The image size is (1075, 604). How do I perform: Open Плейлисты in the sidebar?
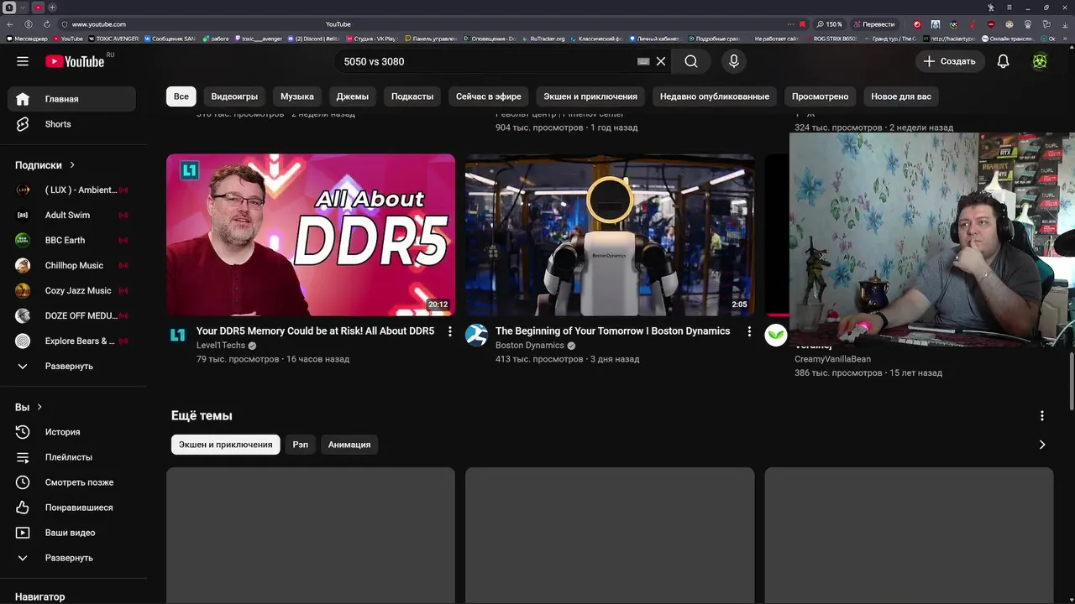[72, 457]
